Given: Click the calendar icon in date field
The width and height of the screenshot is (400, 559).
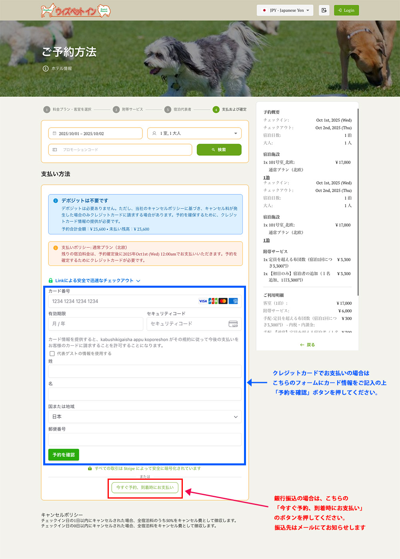Looking at the screenshot, I should pyautogui.click(x=54, y=134).
